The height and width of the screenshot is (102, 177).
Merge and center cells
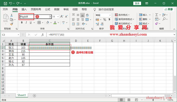pos(87,19)
